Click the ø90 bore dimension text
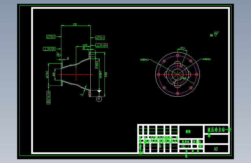 coord(54,74)
